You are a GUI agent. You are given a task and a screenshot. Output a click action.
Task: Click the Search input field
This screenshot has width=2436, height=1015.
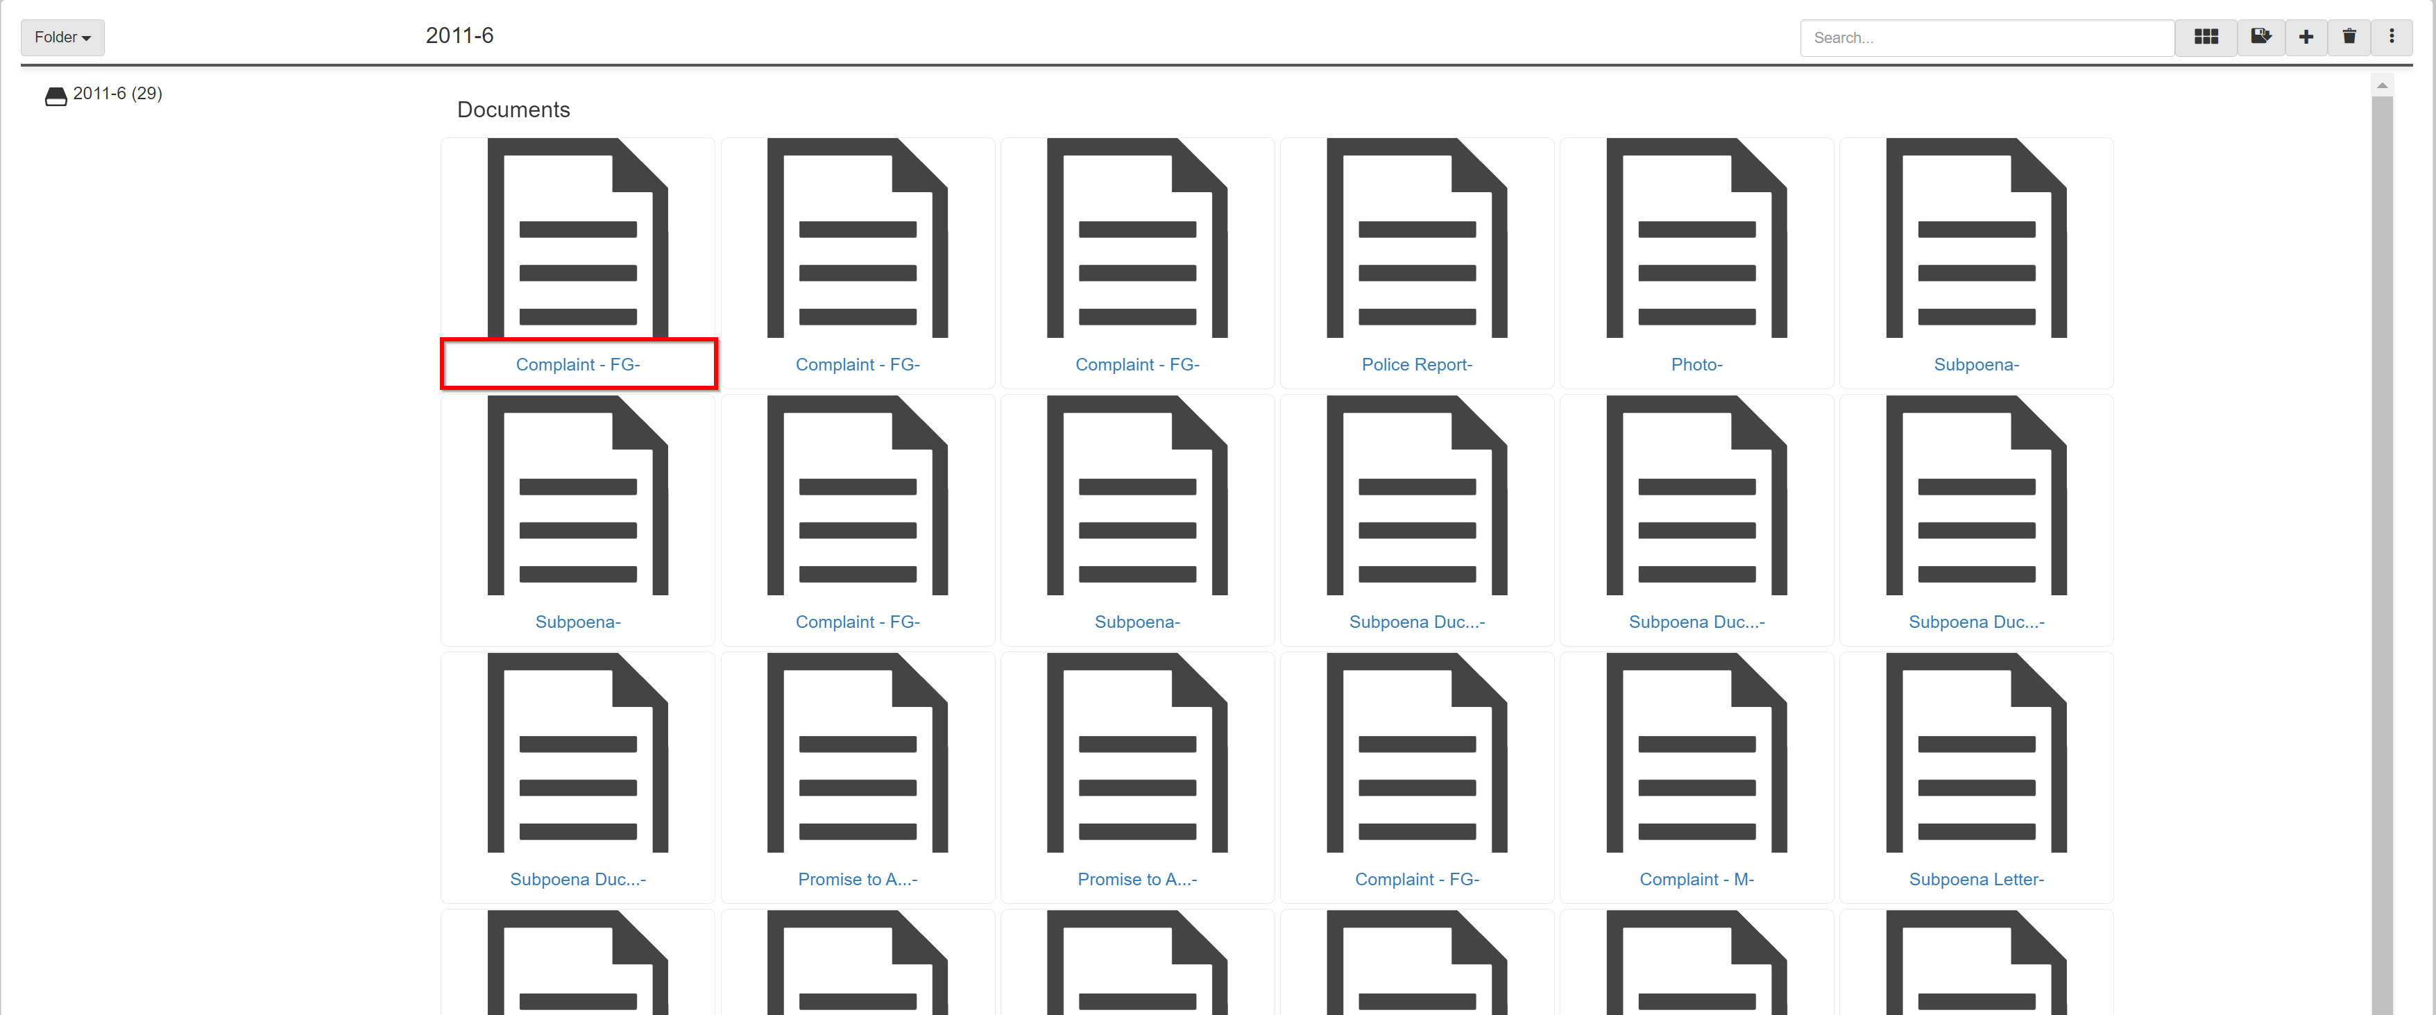(1990, 37)
